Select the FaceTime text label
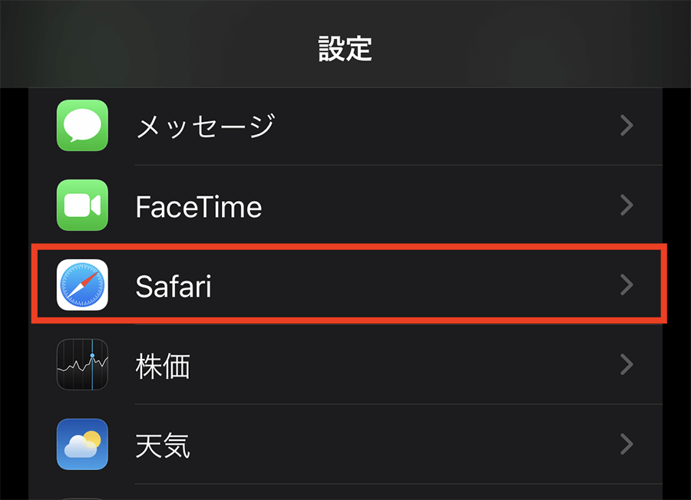Viewport: 691px width, 500px height. 198,206
